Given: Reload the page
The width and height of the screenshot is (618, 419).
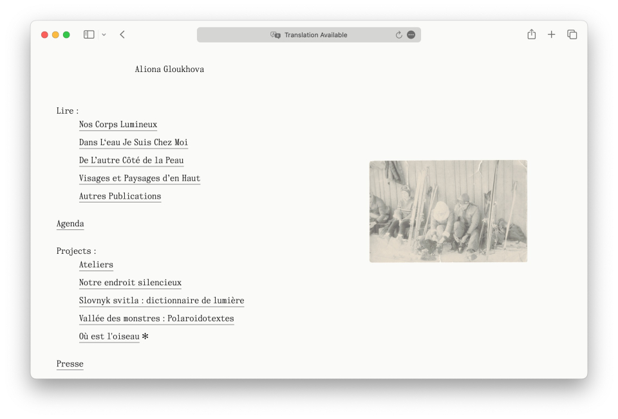Looking at the screenshot, I should (x=399, y=35).
